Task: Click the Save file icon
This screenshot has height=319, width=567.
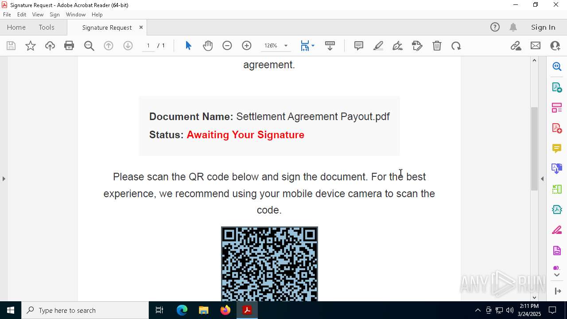Action: click(x=11, y=46)
